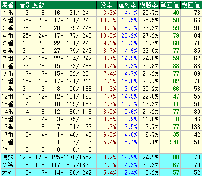Click the 他 row label
The width and height of the screenshot is (202, 176).
(8, 150)
